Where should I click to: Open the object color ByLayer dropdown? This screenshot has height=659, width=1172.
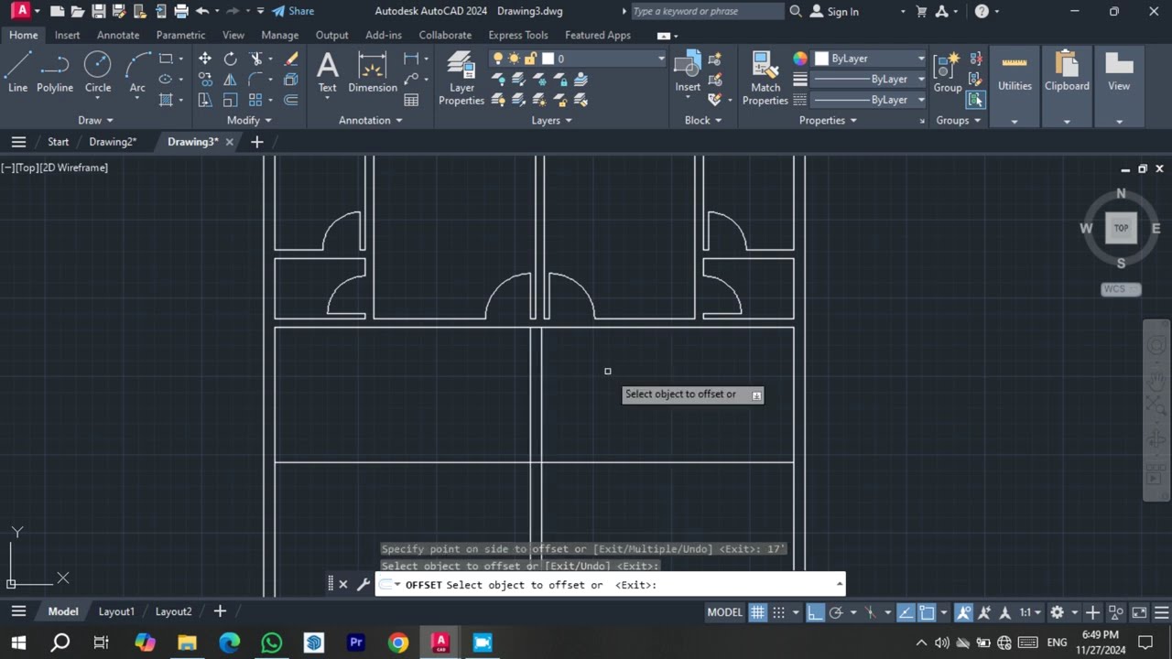pyautogui.click(x=921, y=59)
